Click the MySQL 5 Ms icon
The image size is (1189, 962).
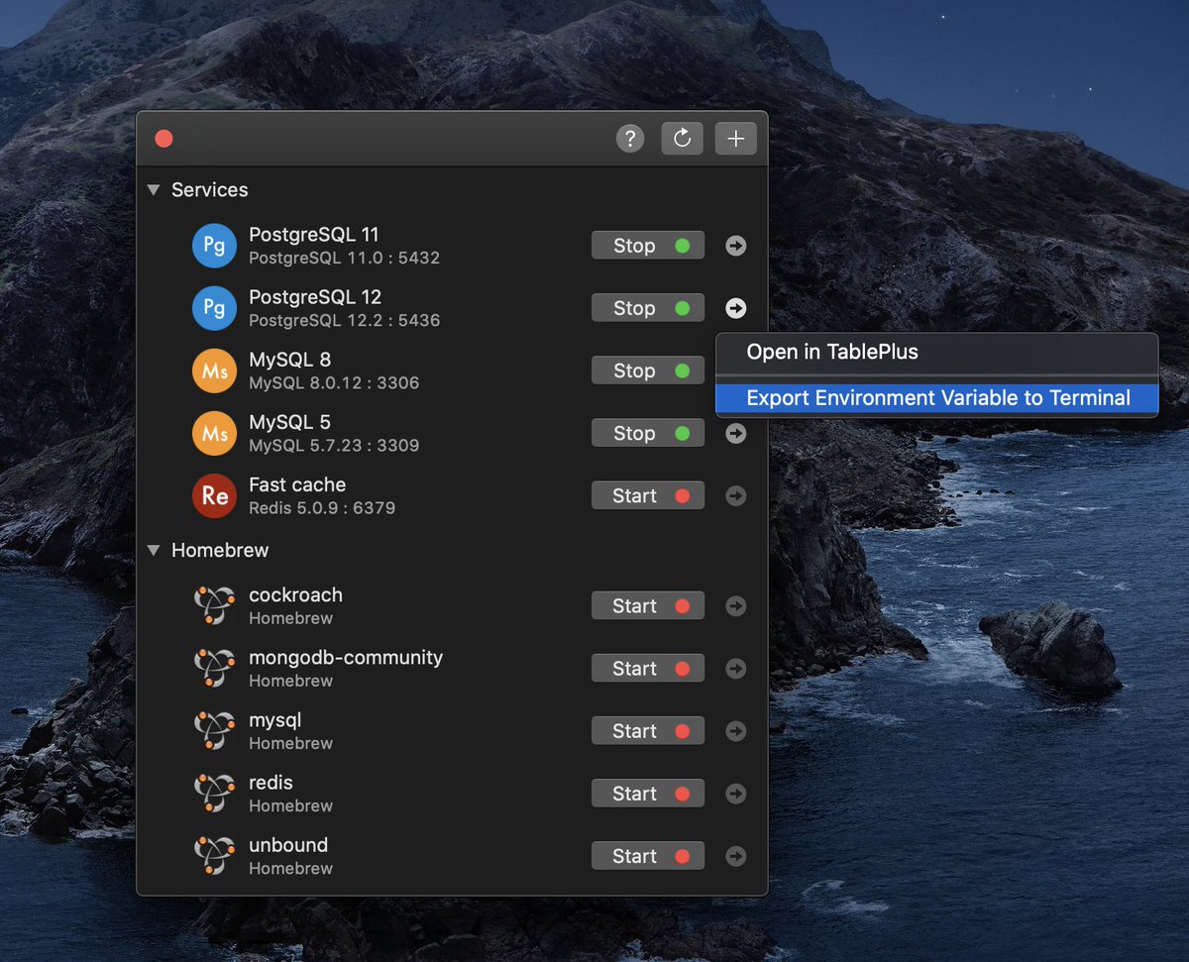(214, 433)
